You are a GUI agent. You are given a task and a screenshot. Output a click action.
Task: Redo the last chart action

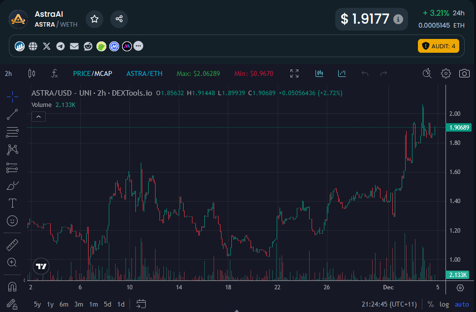click(x=384, y=73)
